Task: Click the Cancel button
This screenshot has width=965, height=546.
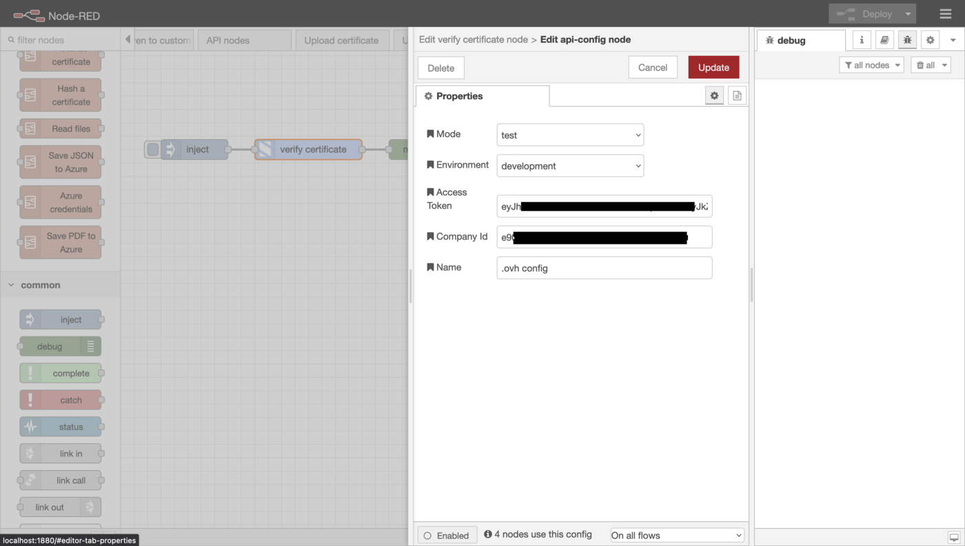Action: click(652, 68)
